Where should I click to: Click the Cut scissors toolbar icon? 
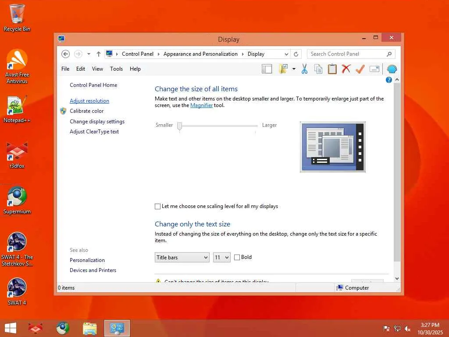coord(304,69)
